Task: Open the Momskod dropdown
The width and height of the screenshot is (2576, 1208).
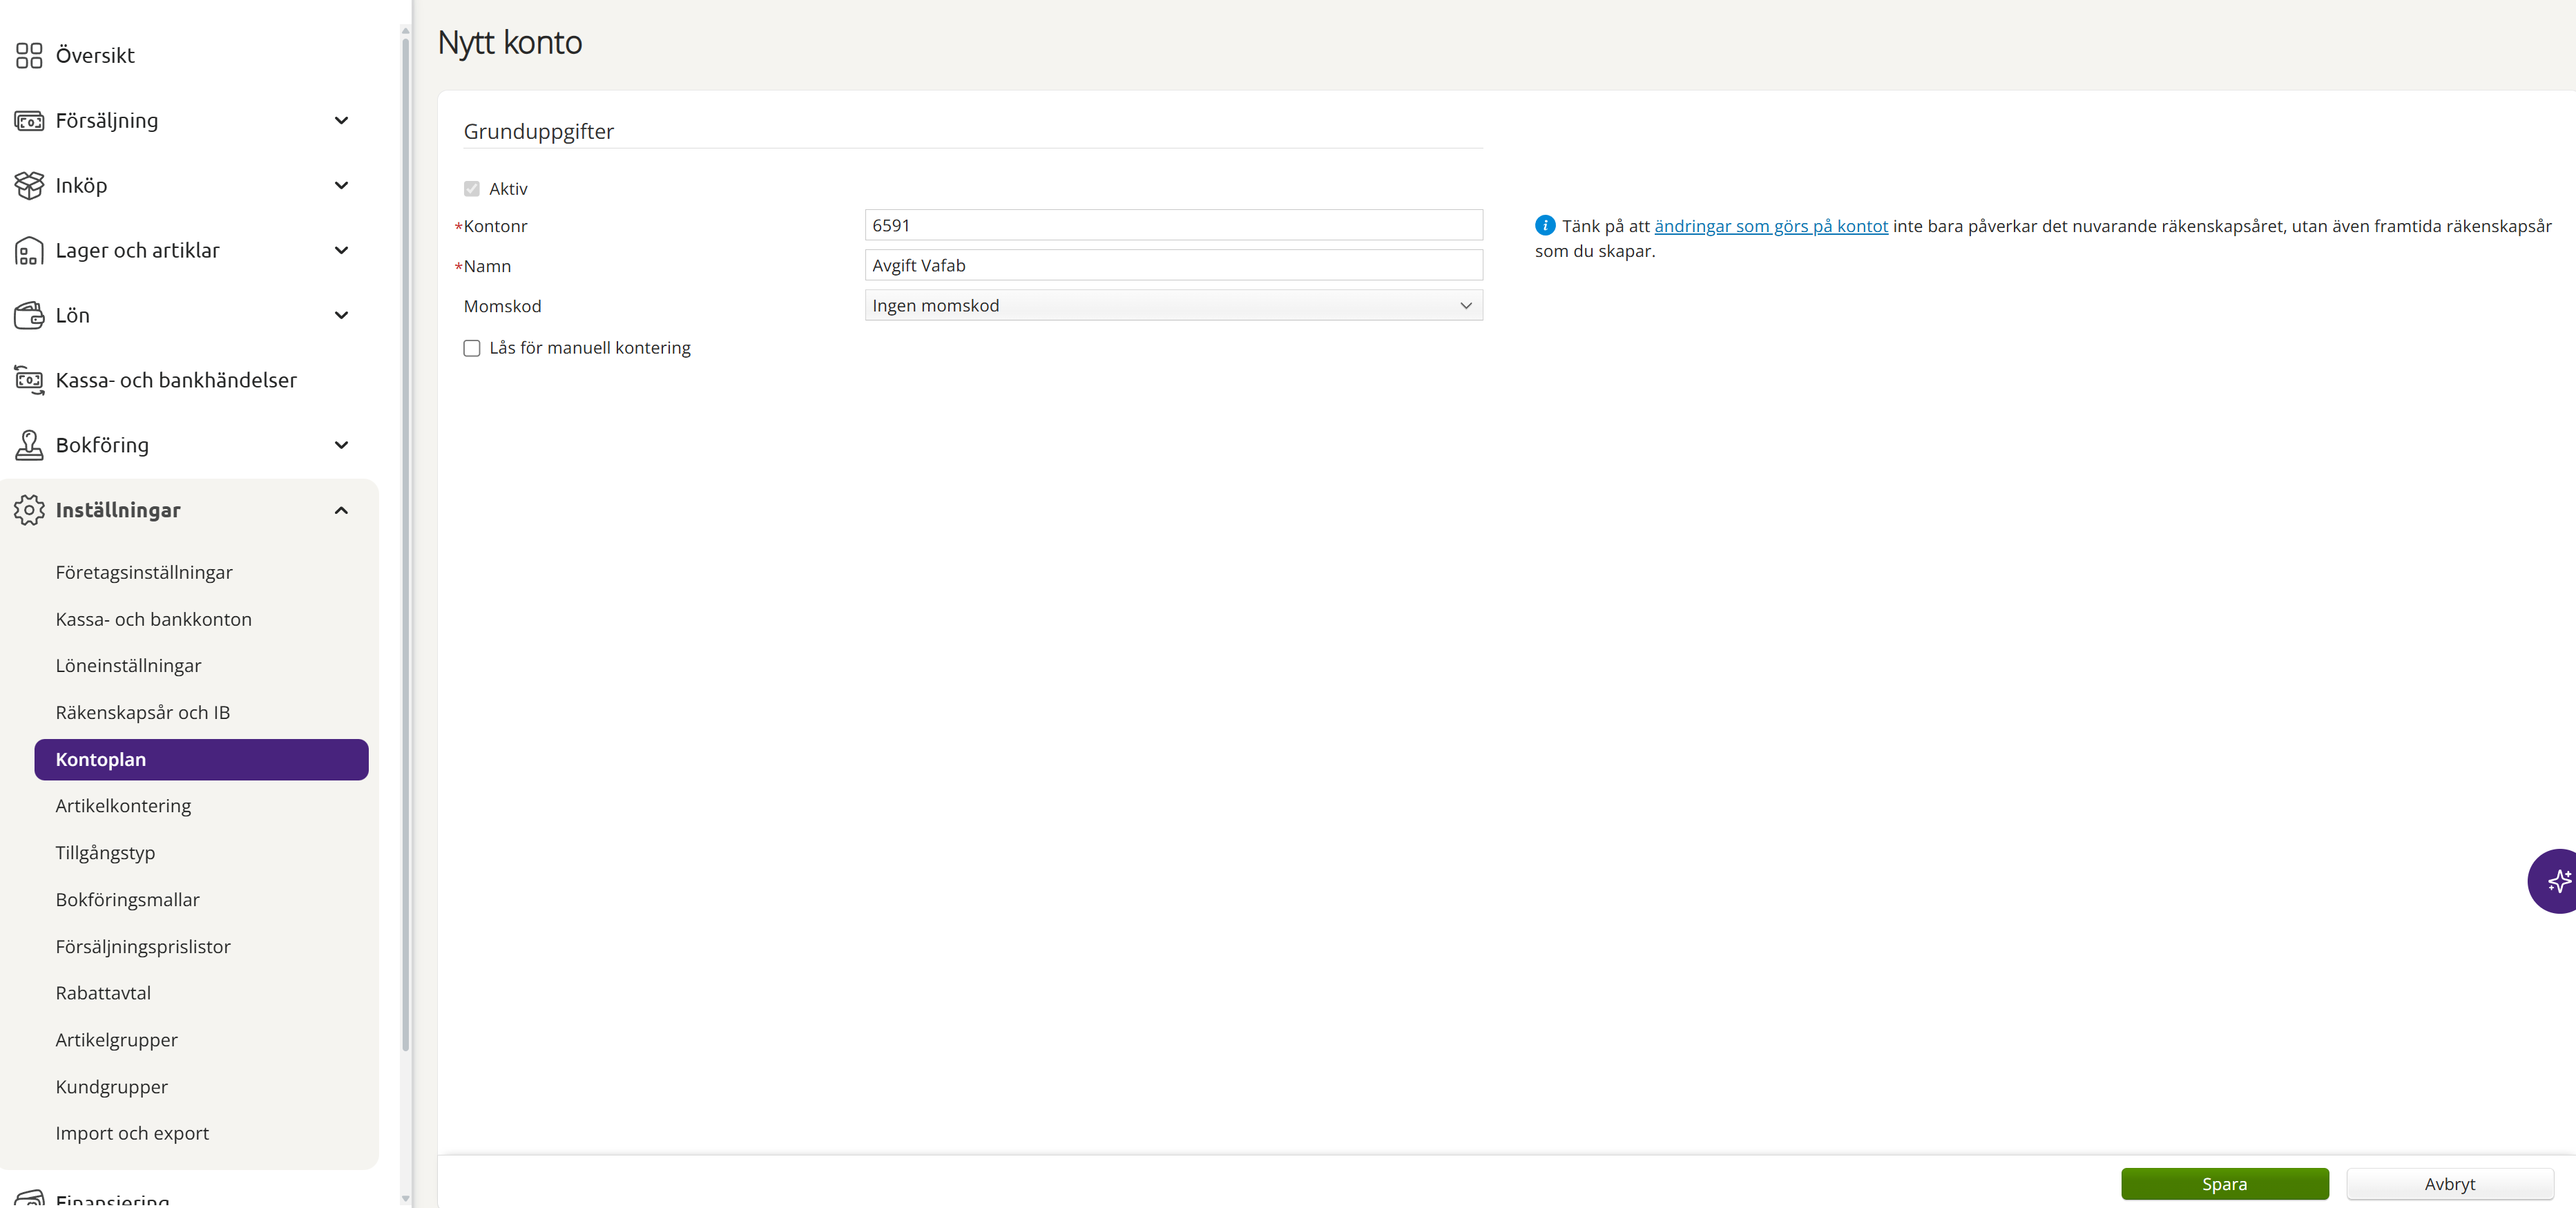Action: click(x=1172, y=305)
